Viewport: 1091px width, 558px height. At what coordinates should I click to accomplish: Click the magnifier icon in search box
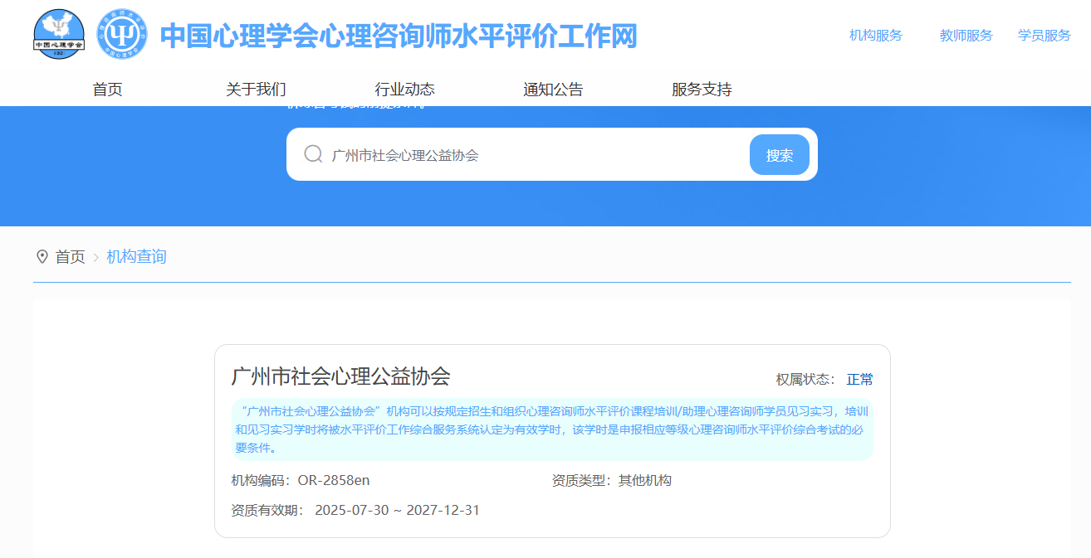(x=313, y=154)
